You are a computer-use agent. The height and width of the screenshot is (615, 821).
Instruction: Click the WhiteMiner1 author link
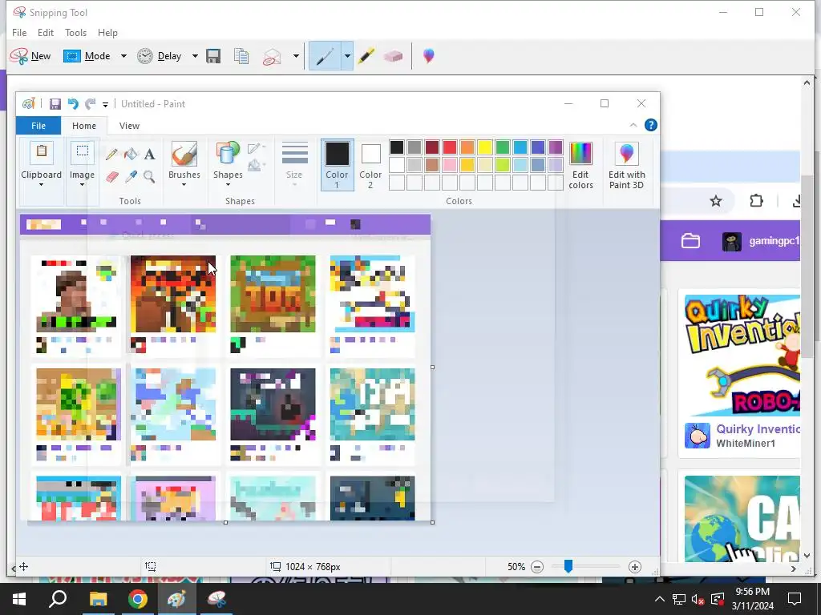point(746,444)
